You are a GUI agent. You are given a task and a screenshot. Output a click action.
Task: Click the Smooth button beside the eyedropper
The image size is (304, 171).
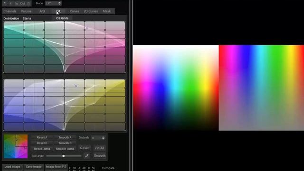point(100,156)
